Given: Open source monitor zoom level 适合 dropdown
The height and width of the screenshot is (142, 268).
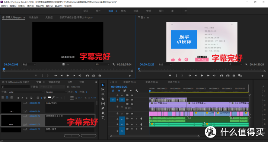Looking at the screenshot, I should coord(29,65).
